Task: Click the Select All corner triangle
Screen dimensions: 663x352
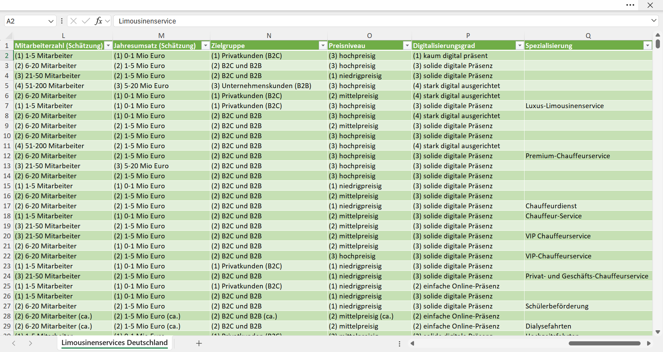Action: point(9,36)
